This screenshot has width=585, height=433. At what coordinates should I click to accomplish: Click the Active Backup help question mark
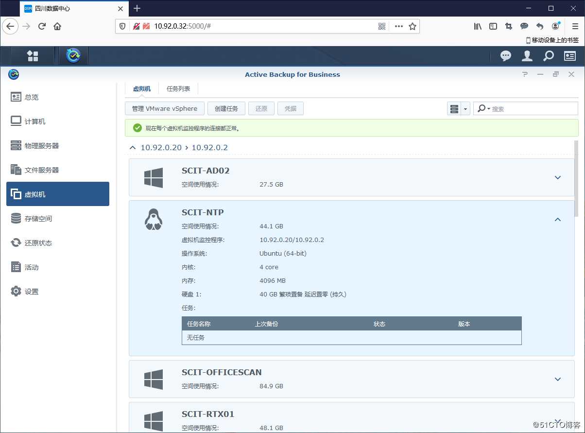click(x=525, y=74)
